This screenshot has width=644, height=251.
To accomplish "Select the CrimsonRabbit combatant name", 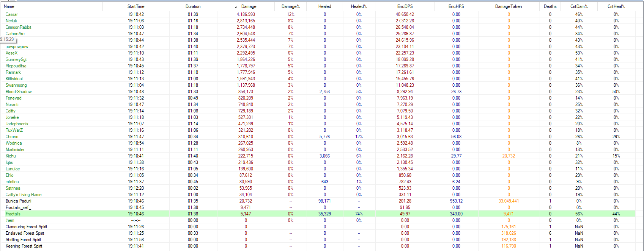I will (18, 27).
